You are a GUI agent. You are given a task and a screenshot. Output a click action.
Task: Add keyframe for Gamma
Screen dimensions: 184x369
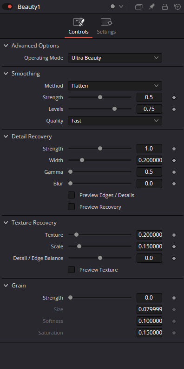(174, 172)
